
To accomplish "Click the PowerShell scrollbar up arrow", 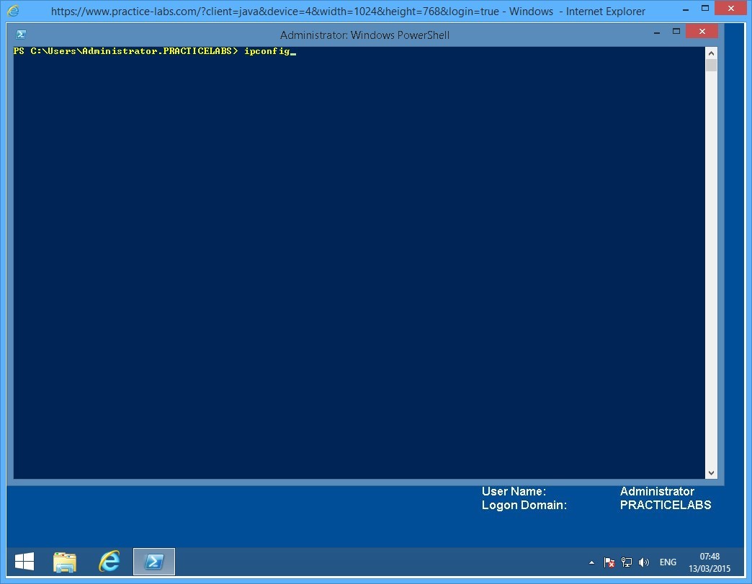I will coord(712,53).
